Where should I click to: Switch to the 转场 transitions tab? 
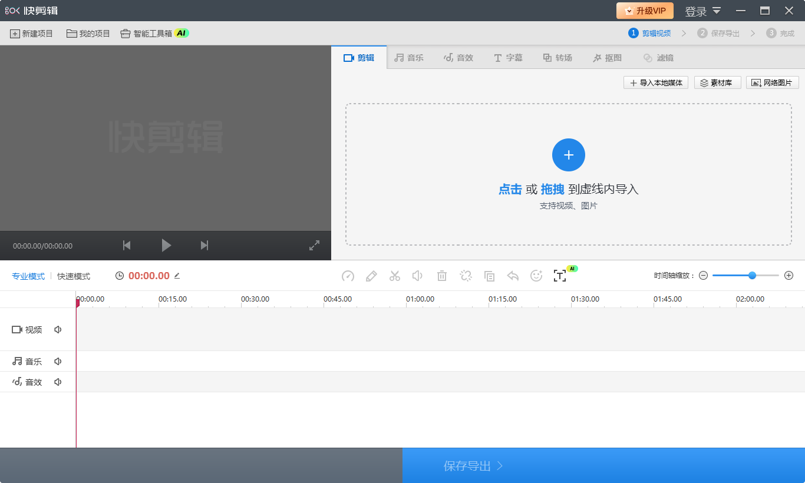557,57
